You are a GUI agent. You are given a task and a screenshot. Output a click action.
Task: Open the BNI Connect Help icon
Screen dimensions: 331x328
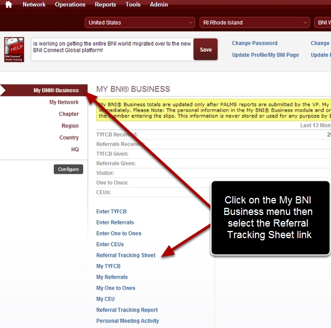tap(14, 49)
